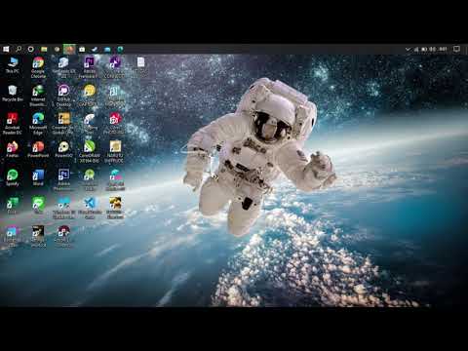Image resolution: width=468 pixels, height=351 pixels.
Task: Open This PC desktop icon
Action: tap(13, 64)
